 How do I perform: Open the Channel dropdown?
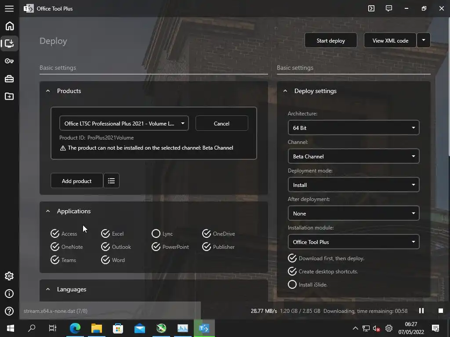353,157
